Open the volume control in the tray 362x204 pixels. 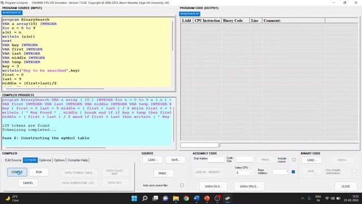tap(333, 198)
